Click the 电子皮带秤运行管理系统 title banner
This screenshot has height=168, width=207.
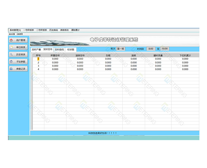[x=114, y=40]
